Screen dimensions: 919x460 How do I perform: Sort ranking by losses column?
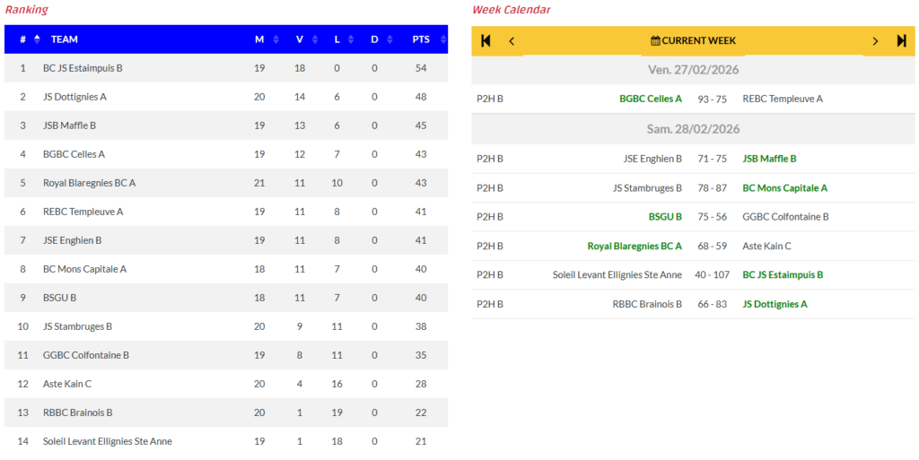pyautogui.click(x=337, y=39)
